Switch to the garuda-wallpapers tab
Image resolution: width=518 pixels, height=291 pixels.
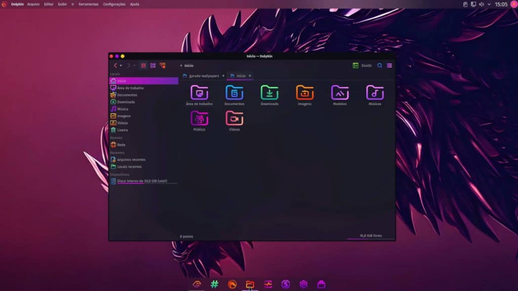[201, 75]
